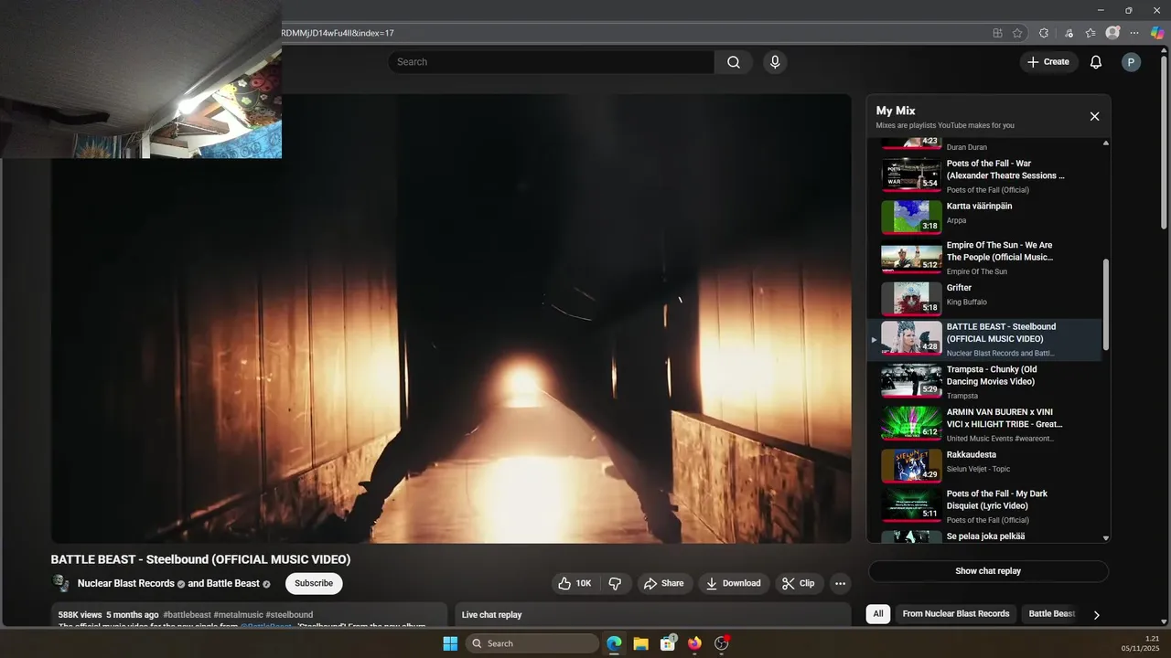Click the browser address bar URL
The image size is (1171, 658).
pos(338,33)
